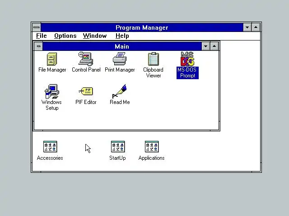Image resolution: width=289 pixels, height=216 pixels.
Task: Click the "Windows Setup" label text
Action: pyautogui.click(x=52, y=105)
